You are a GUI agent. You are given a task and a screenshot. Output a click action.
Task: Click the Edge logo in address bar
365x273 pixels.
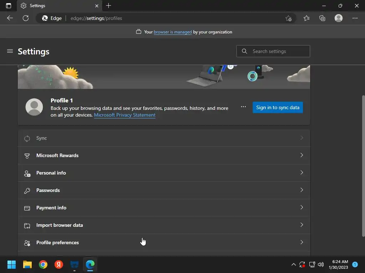pos(45,18)
